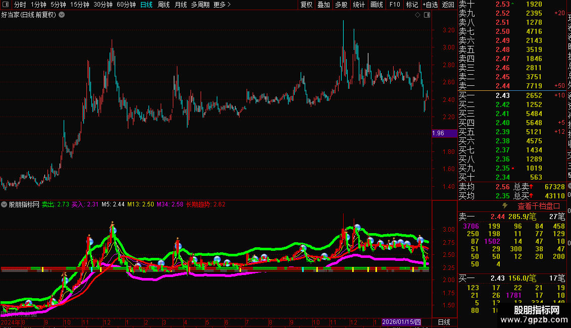Expand the 股朋指标网 indicator dropdown arrow
Viewport: 571px width, 328px height.
[4, 204]
